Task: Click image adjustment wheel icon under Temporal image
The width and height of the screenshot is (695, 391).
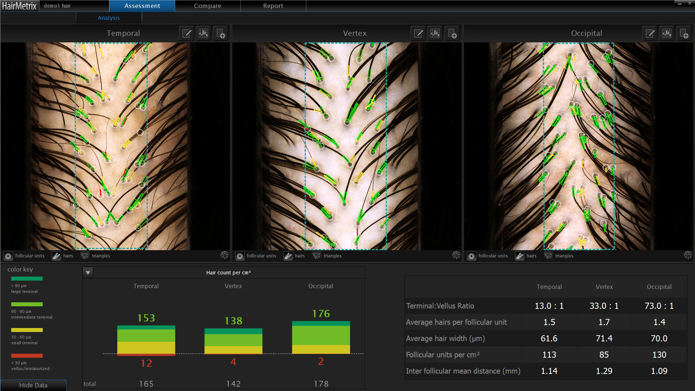Action: (x=224, y=256)
